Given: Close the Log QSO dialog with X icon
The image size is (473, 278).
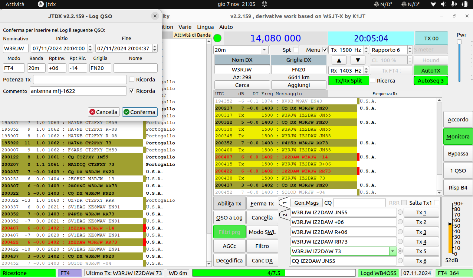Looking at the screenshot, I should tap(155, 16).
